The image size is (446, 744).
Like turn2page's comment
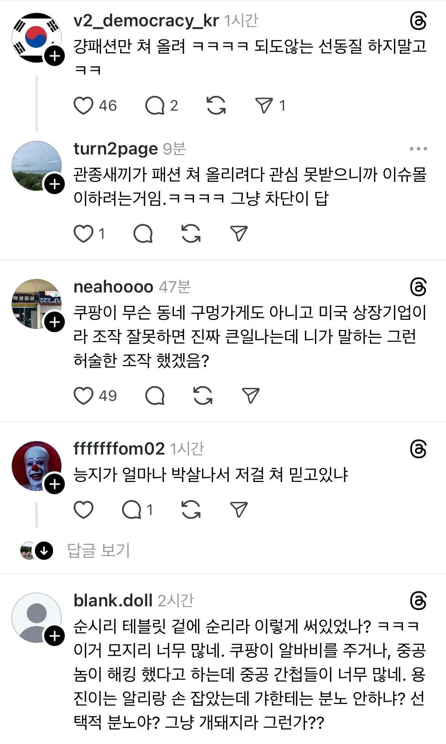click(x=83, y=234)
